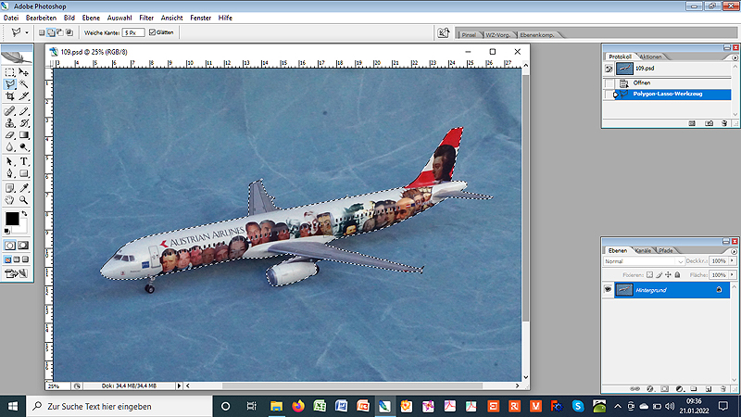
Task: Select the Dodge tool
Action: (x=24, y=147)
